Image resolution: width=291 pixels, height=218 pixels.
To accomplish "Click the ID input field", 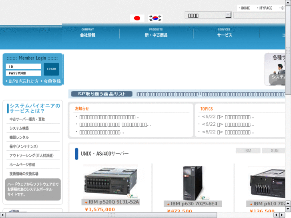I will point(23,66).
